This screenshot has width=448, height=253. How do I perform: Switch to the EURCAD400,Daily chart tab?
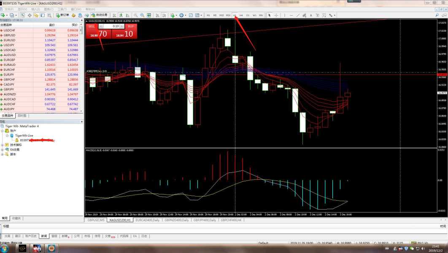point(148,220)
